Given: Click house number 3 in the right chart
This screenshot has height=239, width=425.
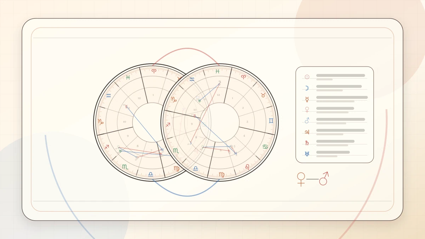Looking at the screenshot, I should (247, 122).
